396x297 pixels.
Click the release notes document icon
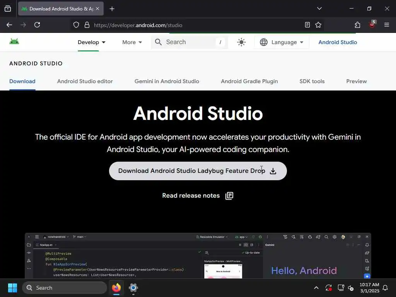(x=229, y=196)
